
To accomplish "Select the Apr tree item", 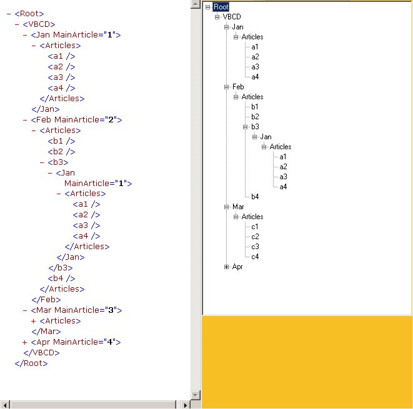I will click(x=237, y=267).
